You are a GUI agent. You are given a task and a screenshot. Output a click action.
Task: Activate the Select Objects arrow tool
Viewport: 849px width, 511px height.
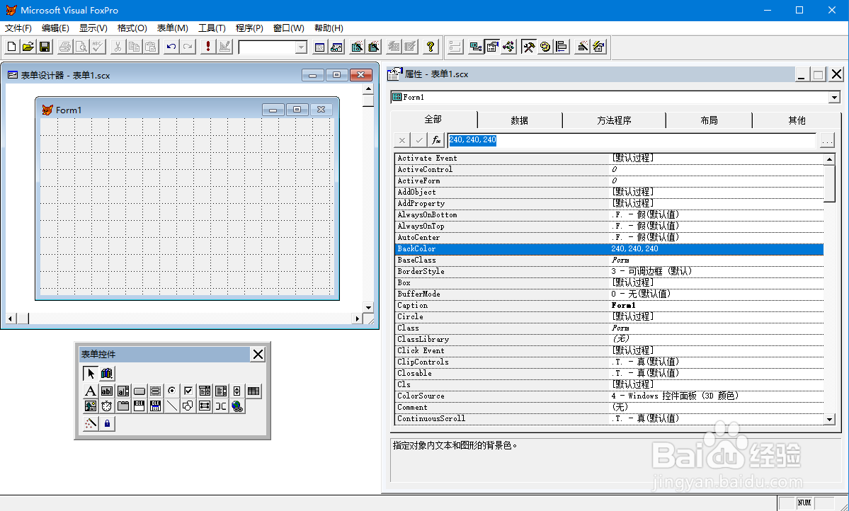click(91, 373)
